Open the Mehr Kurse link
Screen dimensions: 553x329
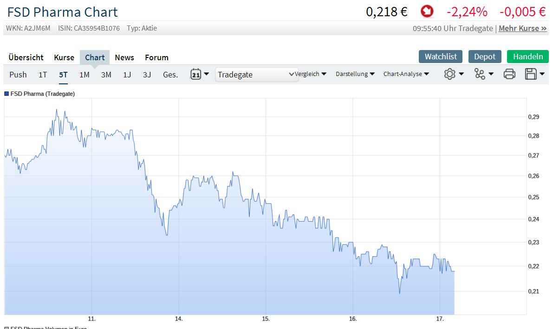point(522,28)
